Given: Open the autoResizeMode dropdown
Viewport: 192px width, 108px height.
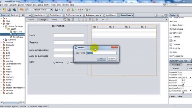Looking at the screenshot, I should pos(190,91).
